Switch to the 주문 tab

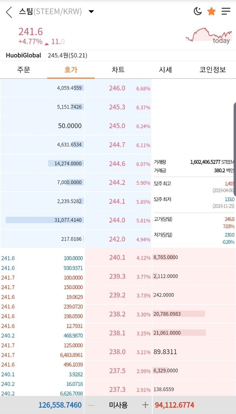[x=24, y=70]
